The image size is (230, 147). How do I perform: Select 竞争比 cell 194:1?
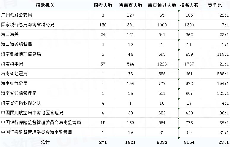[223, 84]
